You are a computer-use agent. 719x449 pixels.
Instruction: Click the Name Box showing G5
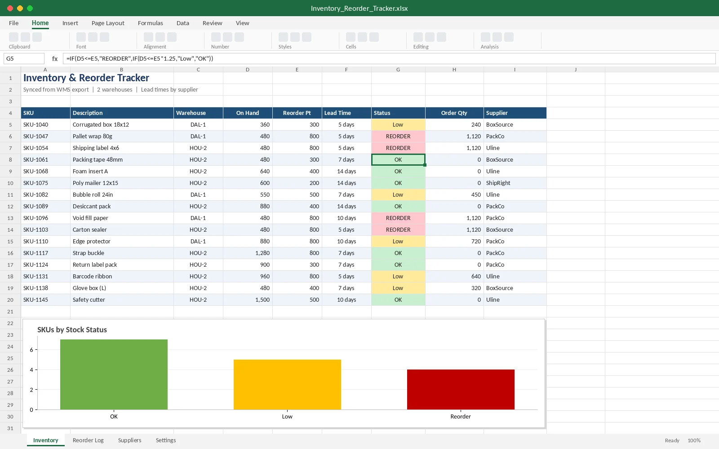pos(24,58)
